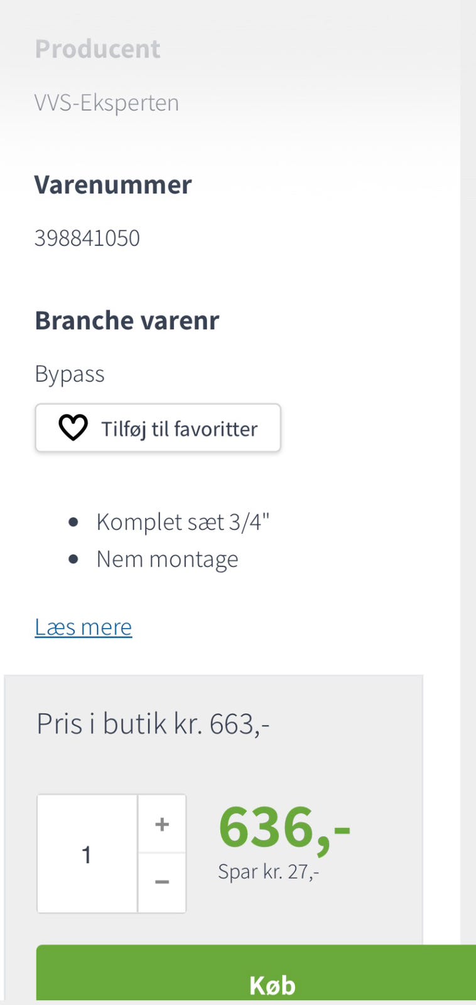Decrease quantity with the minus button
Viewport: 476px width, 1005px height.
tap(162, 882)
